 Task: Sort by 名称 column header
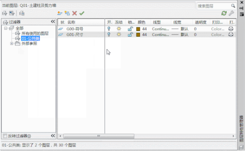point(71,22)
